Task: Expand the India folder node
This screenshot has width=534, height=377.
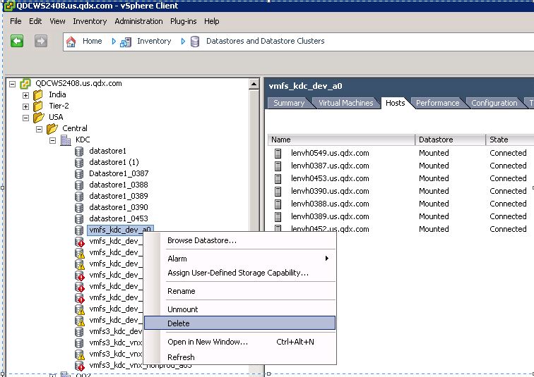Action: pos(25,95)
